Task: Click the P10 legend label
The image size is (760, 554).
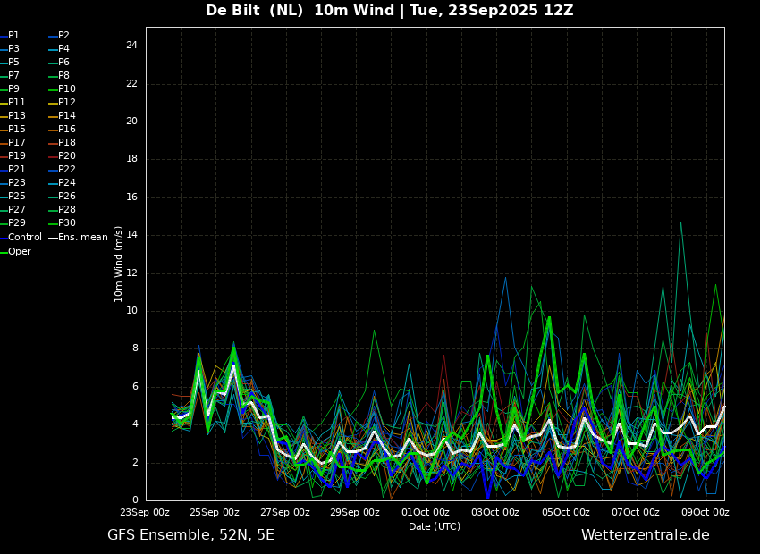Action: (x=66, y=89)
